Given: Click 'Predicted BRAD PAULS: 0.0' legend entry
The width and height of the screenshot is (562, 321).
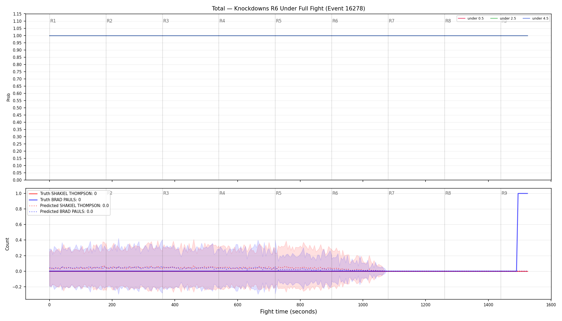Looking at the screenshot, I should [61, 212].
